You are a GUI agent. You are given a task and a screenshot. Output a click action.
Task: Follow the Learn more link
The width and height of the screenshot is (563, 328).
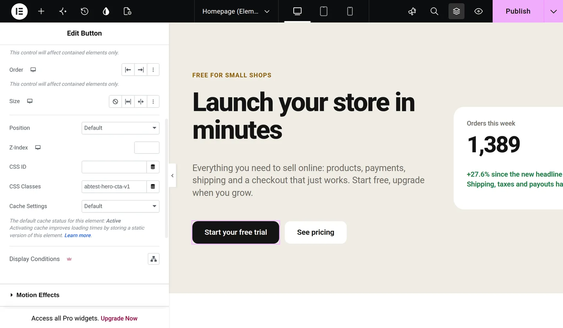pyautogui.click(x=77, y=235)
